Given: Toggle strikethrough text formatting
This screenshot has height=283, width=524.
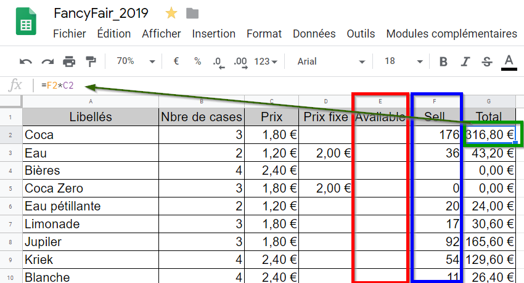Looking at the screenshot, I should (487, 62).
